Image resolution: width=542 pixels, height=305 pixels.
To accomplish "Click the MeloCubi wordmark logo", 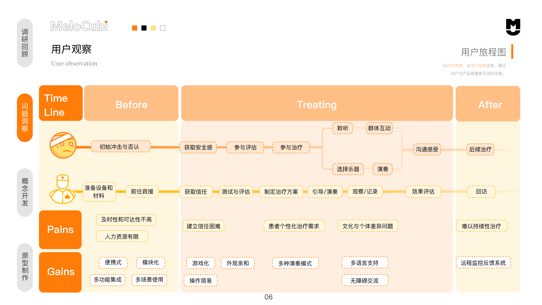I will [x=79, y=26].
